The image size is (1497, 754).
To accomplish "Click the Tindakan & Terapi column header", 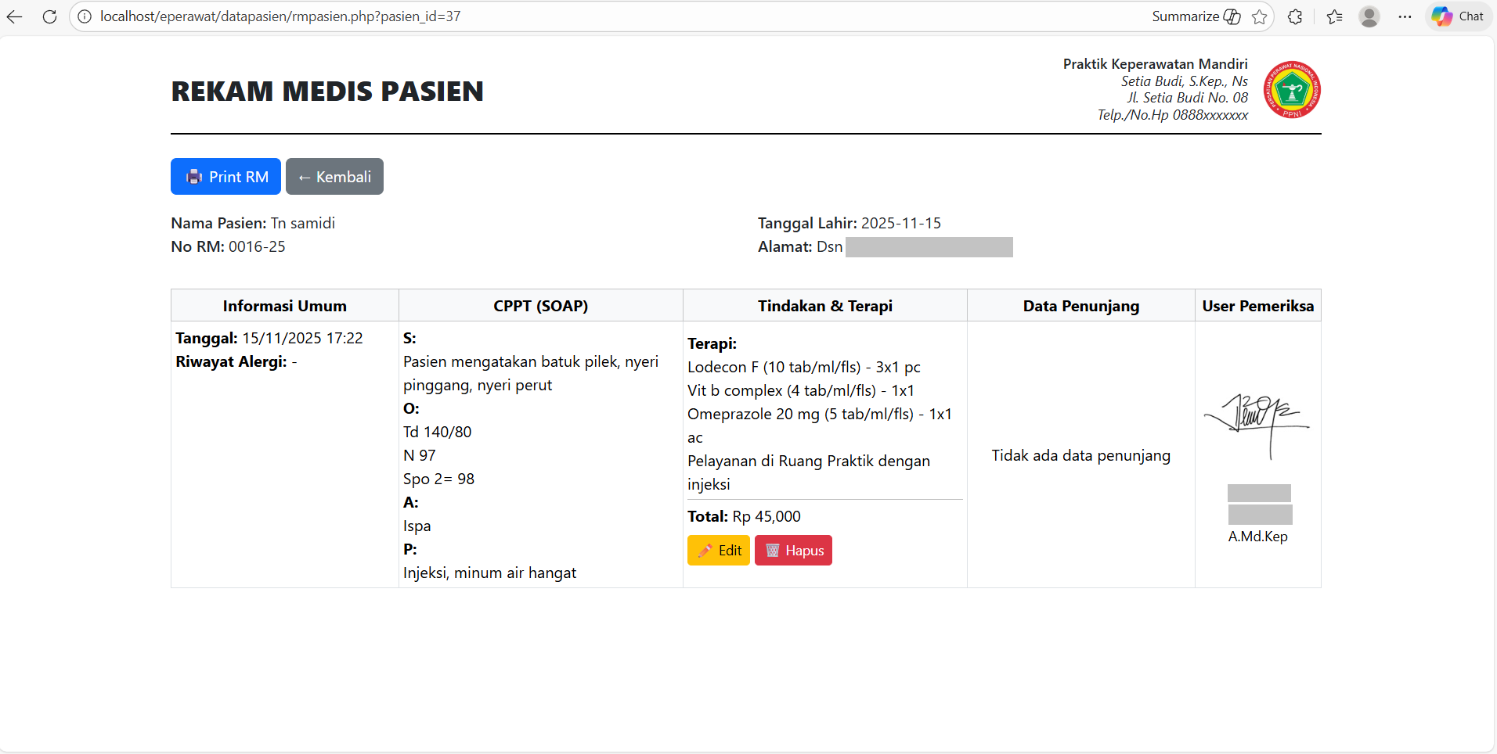I will [x=824, y=306].
